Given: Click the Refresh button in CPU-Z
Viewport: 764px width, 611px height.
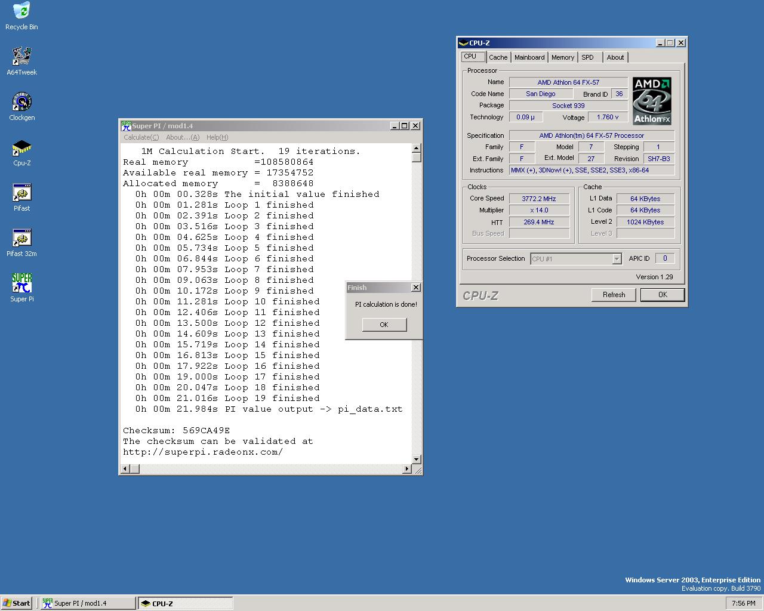Looking at the screenshot, I should click(614, 295).
